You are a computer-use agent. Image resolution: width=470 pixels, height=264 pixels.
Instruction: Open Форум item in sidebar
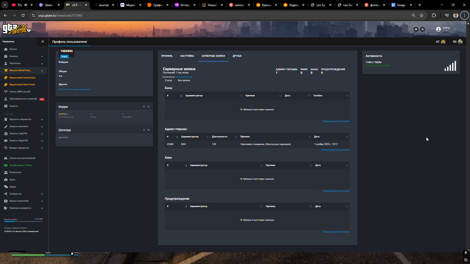click(12, 187)
